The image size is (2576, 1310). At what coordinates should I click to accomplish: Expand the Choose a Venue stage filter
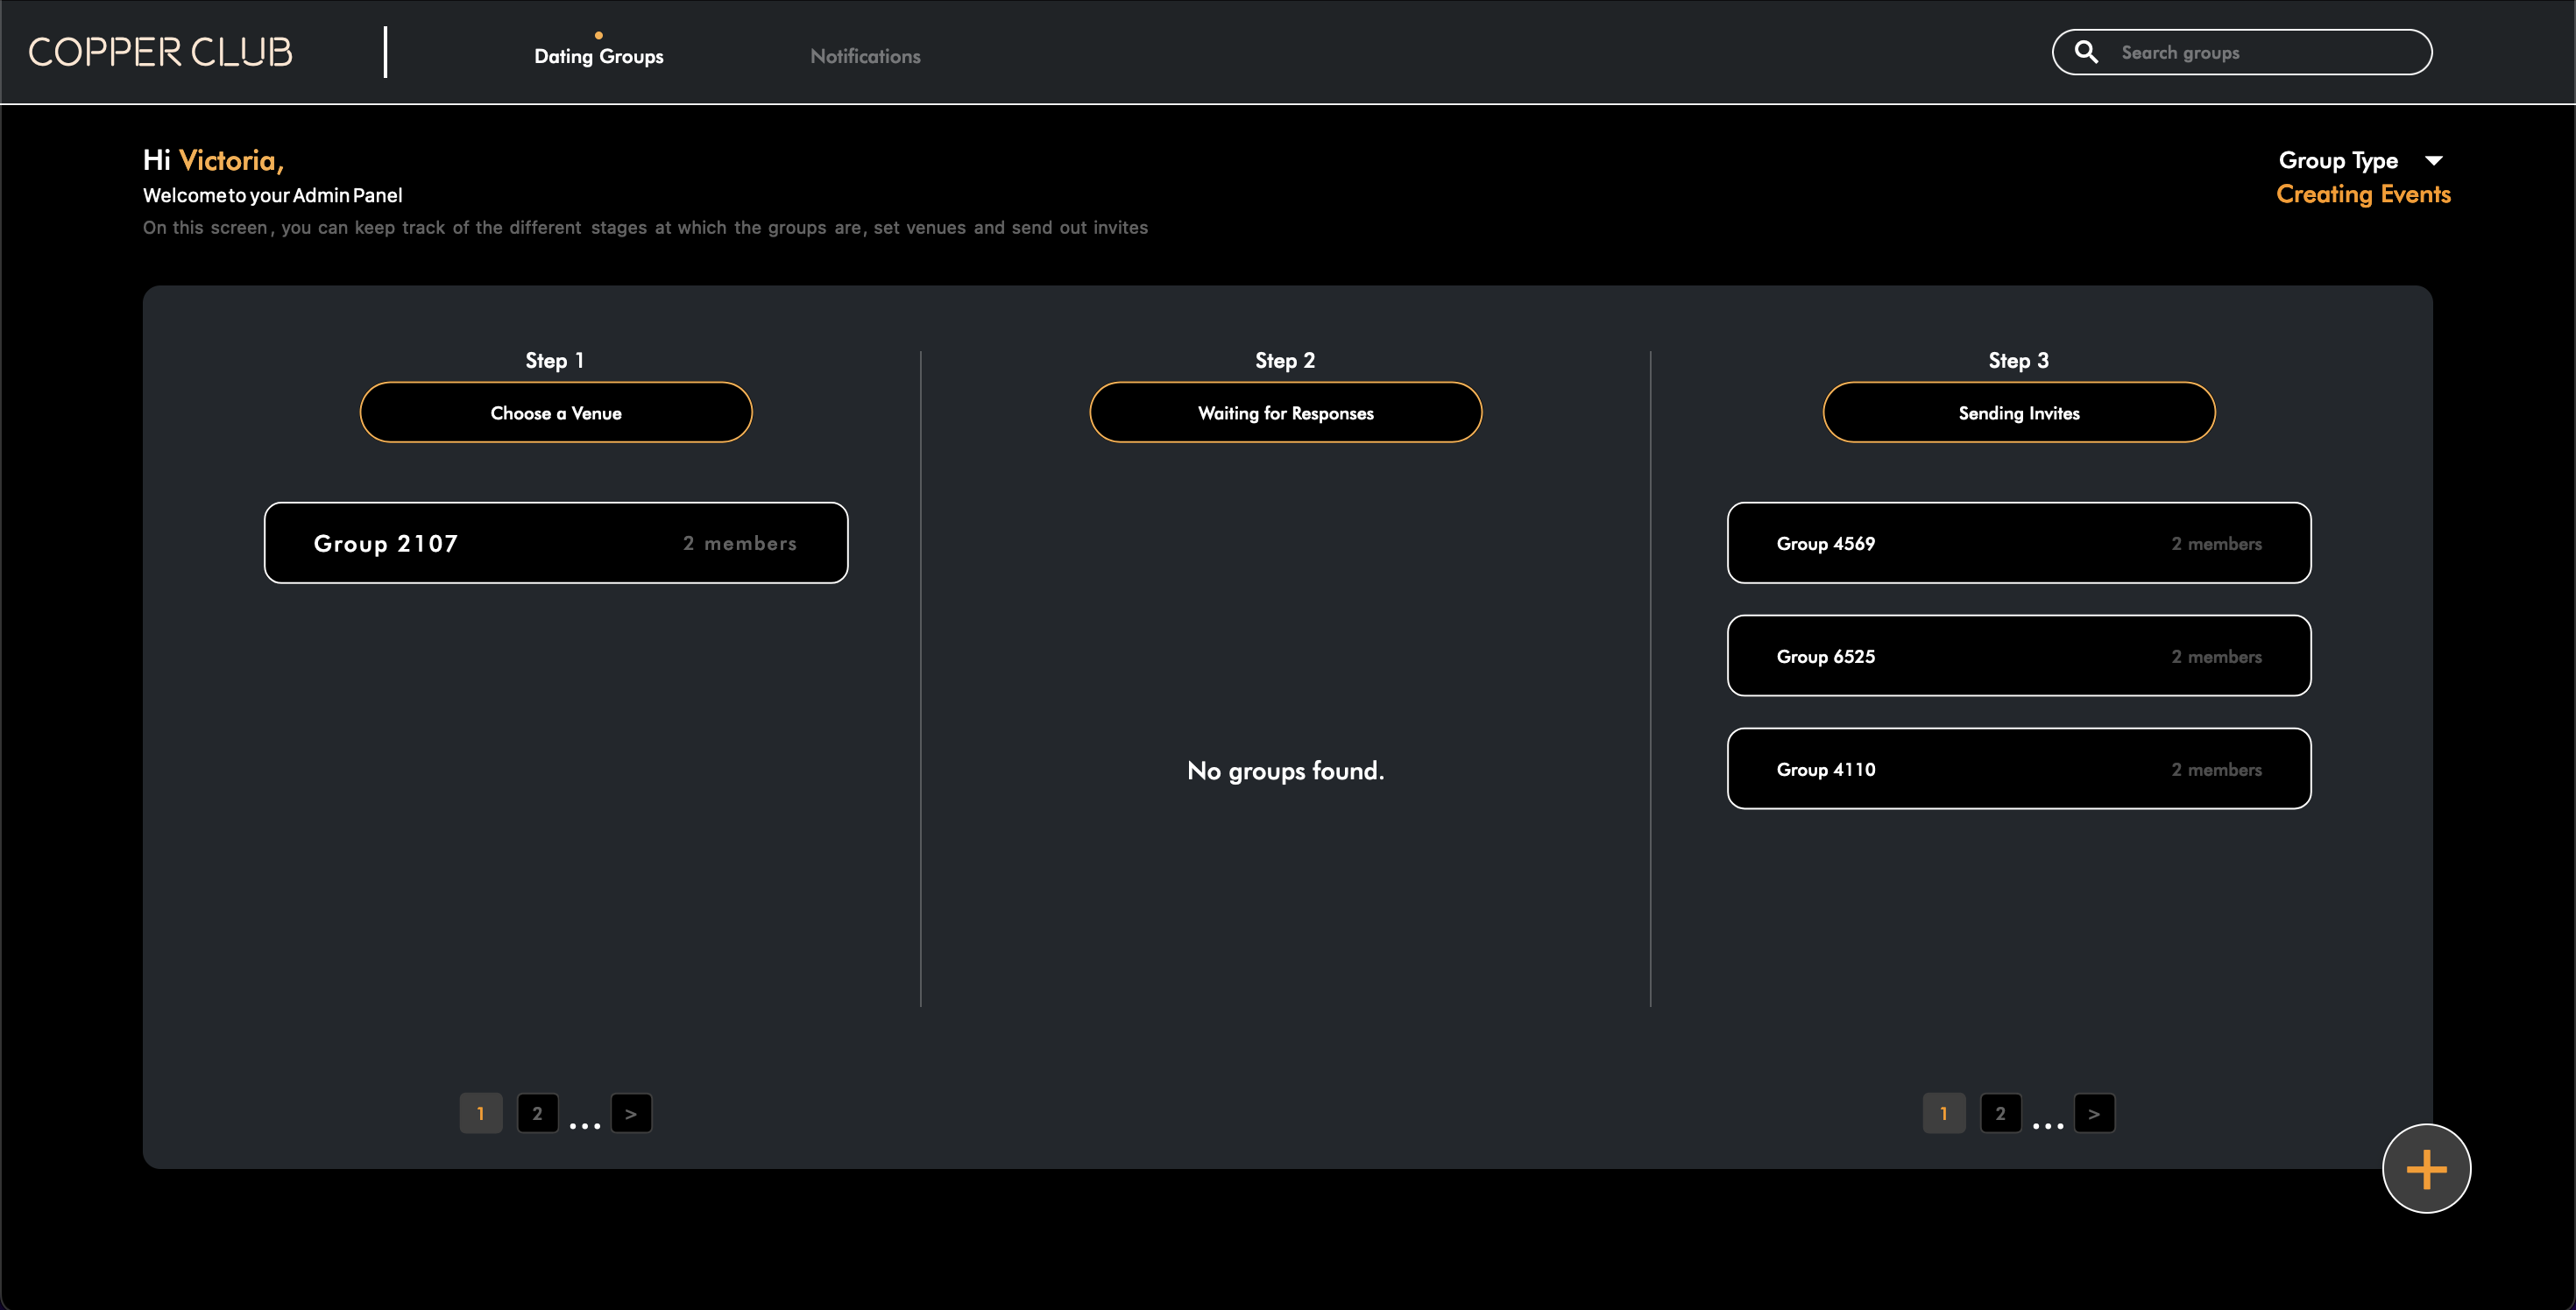(555, 412)
